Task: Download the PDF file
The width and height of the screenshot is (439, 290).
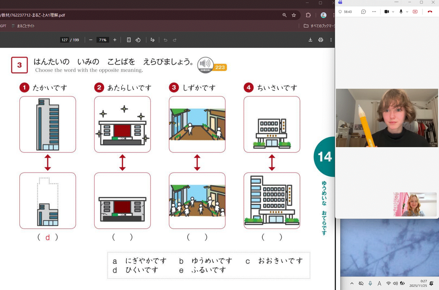Action: (x=310, y=40)
